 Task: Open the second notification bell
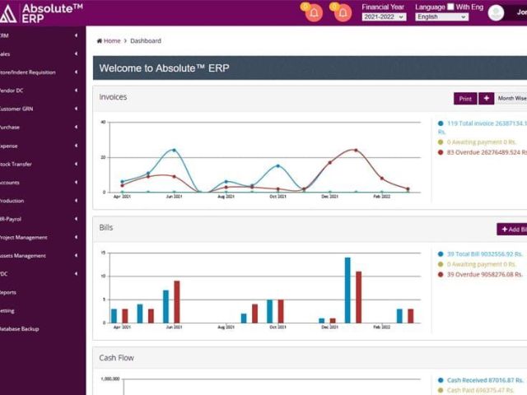343,13
